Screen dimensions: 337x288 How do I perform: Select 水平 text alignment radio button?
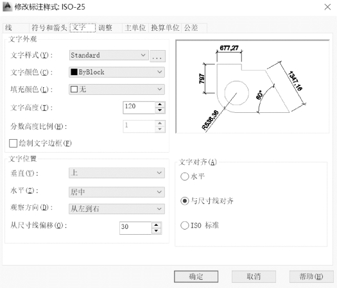(185, 176)
